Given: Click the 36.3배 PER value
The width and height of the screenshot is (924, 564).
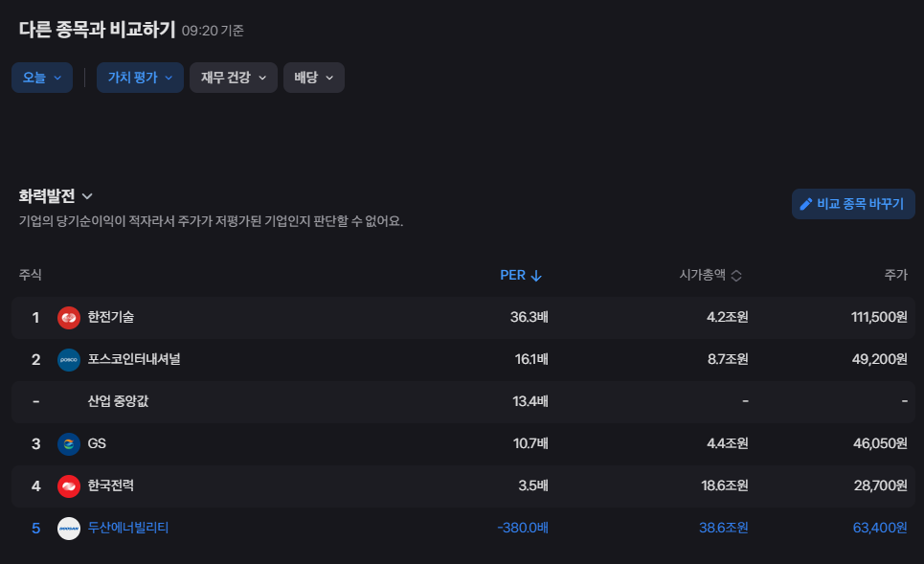Looking at the screenshot, I should tap(530, 317).
